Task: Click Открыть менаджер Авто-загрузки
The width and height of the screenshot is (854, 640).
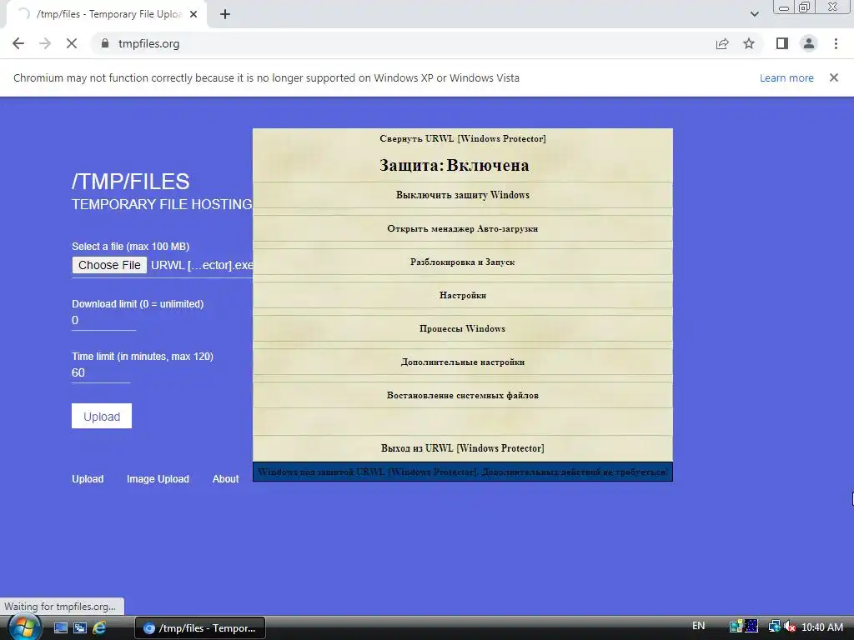Action: click(462, 228)
